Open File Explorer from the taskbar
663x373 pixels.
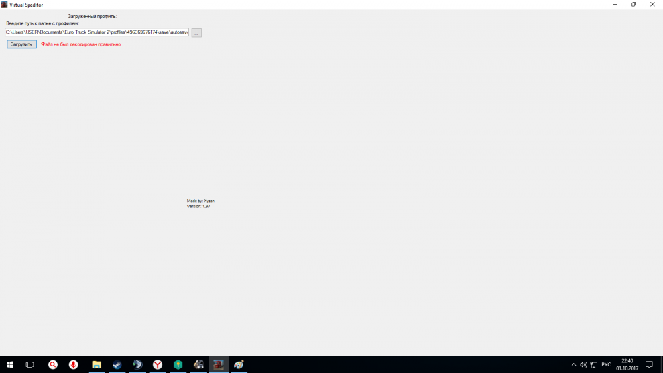click(x=97, y=364)
